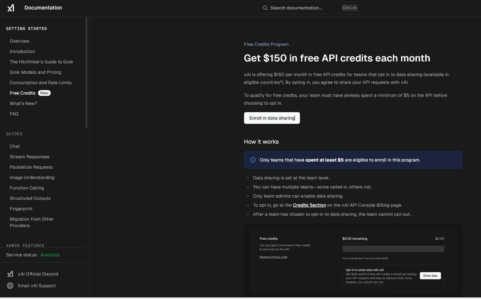Open Consumption and Rate Limits page

[41, 83]
